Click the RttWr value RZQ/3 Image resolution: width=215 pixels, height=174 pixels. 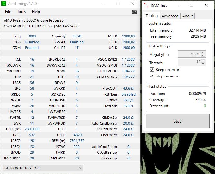point(129,100)
